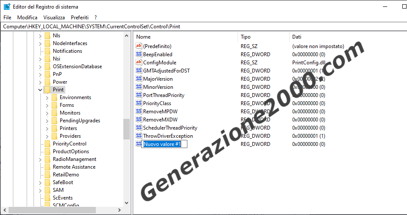Click the Notifications folder icon
This screenshot has height=215, width=407.
(47, 51)
